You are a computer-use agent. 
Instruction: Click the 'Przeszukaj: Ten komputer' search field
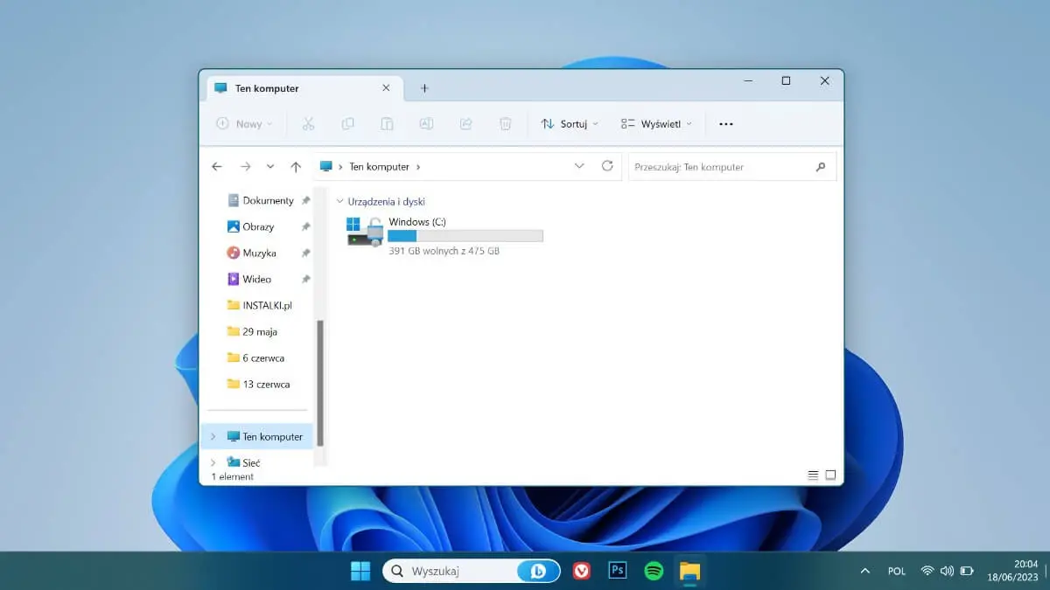(732, 166)
